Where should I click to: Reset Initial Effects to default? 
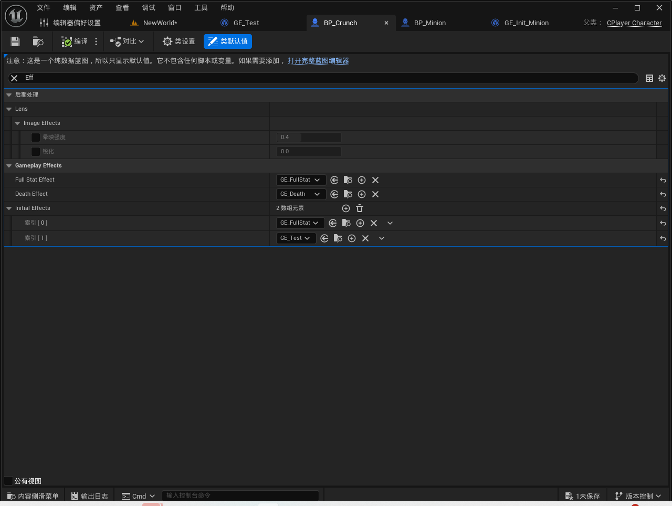[663, 208]
